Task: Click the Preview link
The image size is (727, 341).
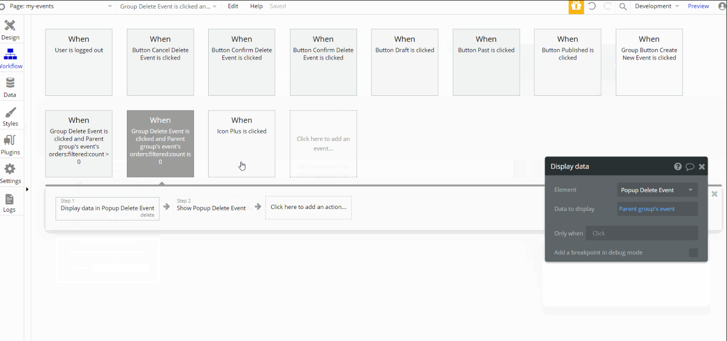Action: (x=699, y=6)
